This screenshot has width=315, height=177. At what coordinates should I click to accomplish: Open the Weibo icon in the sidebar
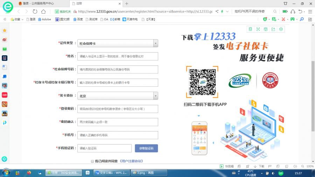tap(5, 40)
